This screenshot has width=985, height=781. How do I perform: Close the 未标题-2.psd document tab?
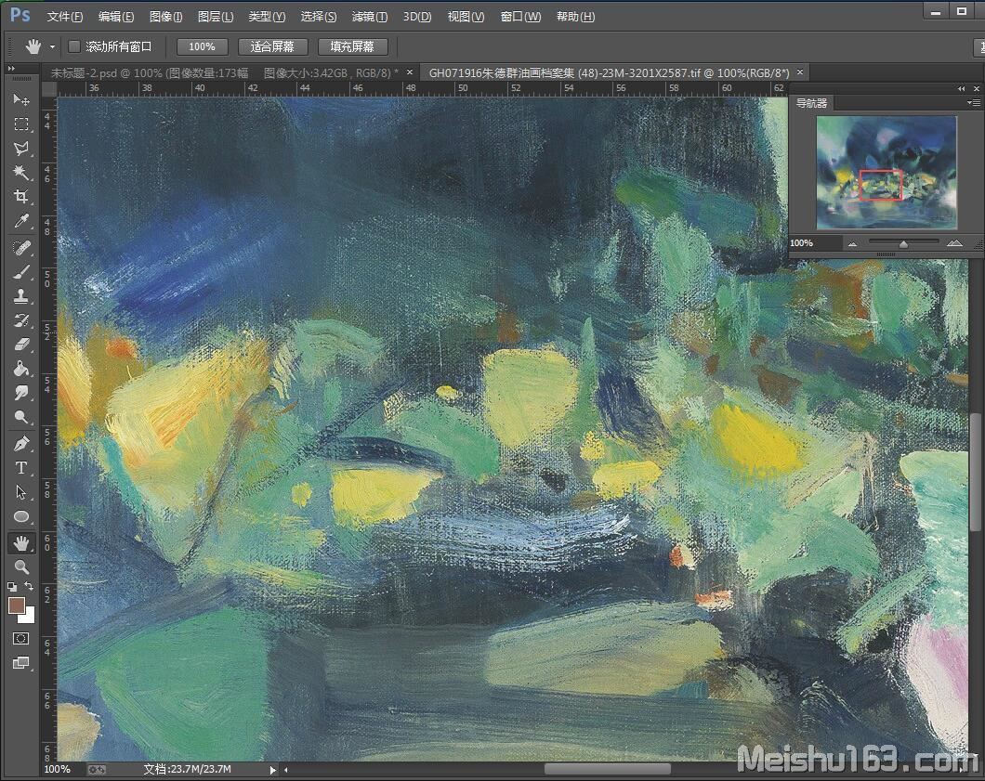click(x=410, y=72)
